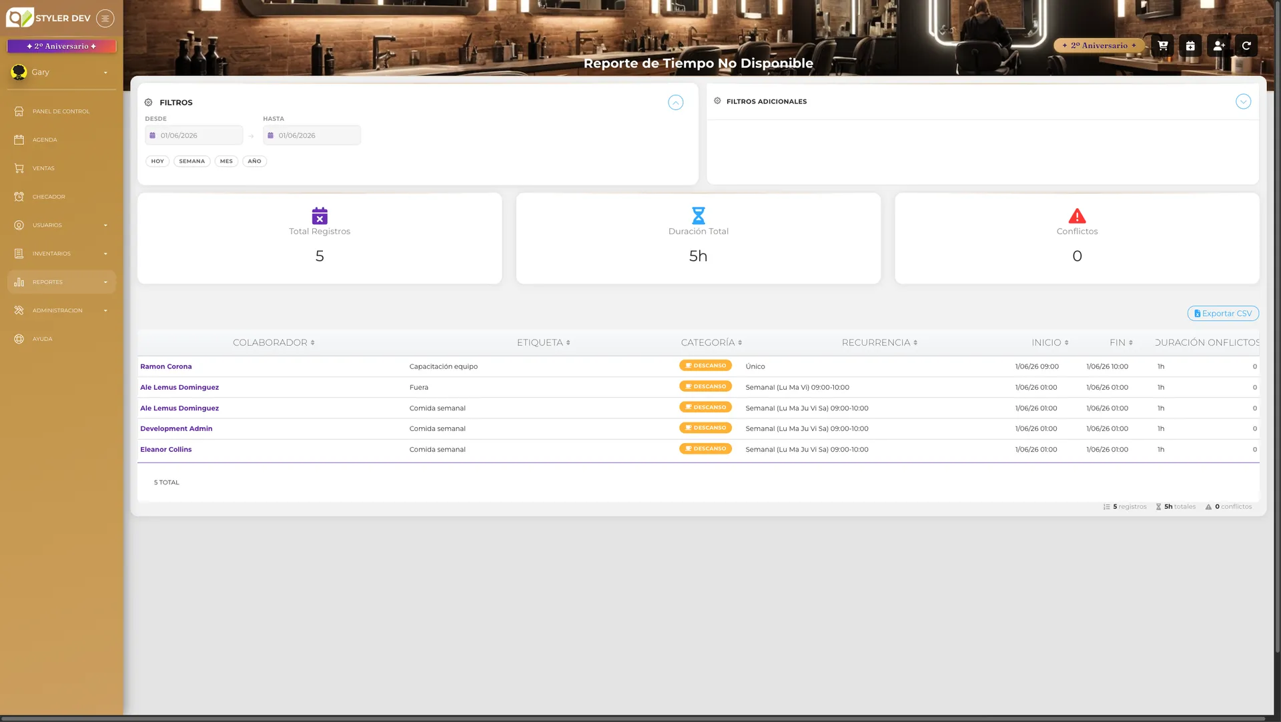1281x722 pixels.
Task: Select the Año quick range button
Action: pyautogui.click(x=254, y=161)
